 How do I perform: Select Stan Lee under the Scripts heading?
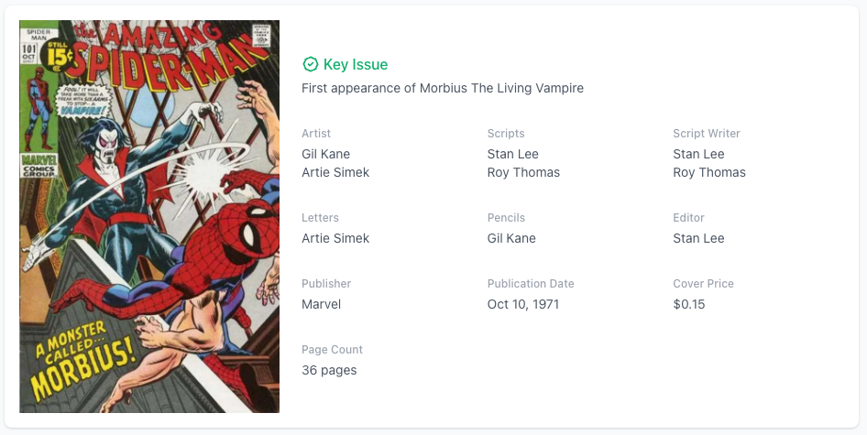coord(513,154)
